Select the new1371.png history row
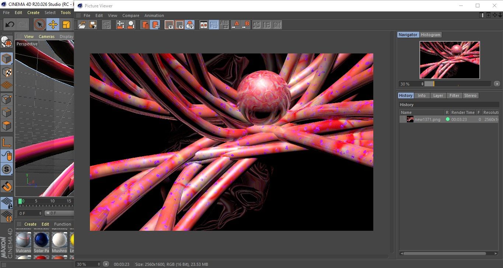Screen dimensions: 503x268 449,119
